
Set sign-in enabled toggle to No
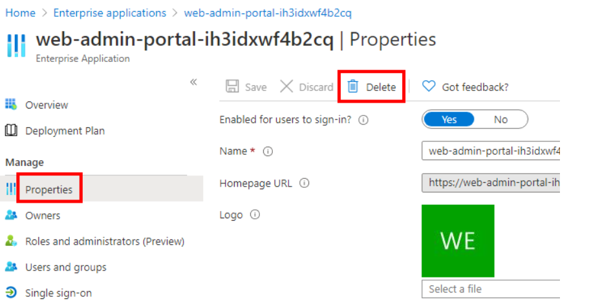tap(500, 119)
